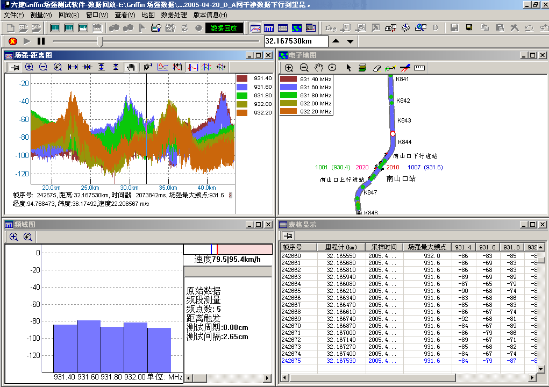
Task: Click the 场强最大频点 column header
Action: pyautogui.click(x=427, y=247)
